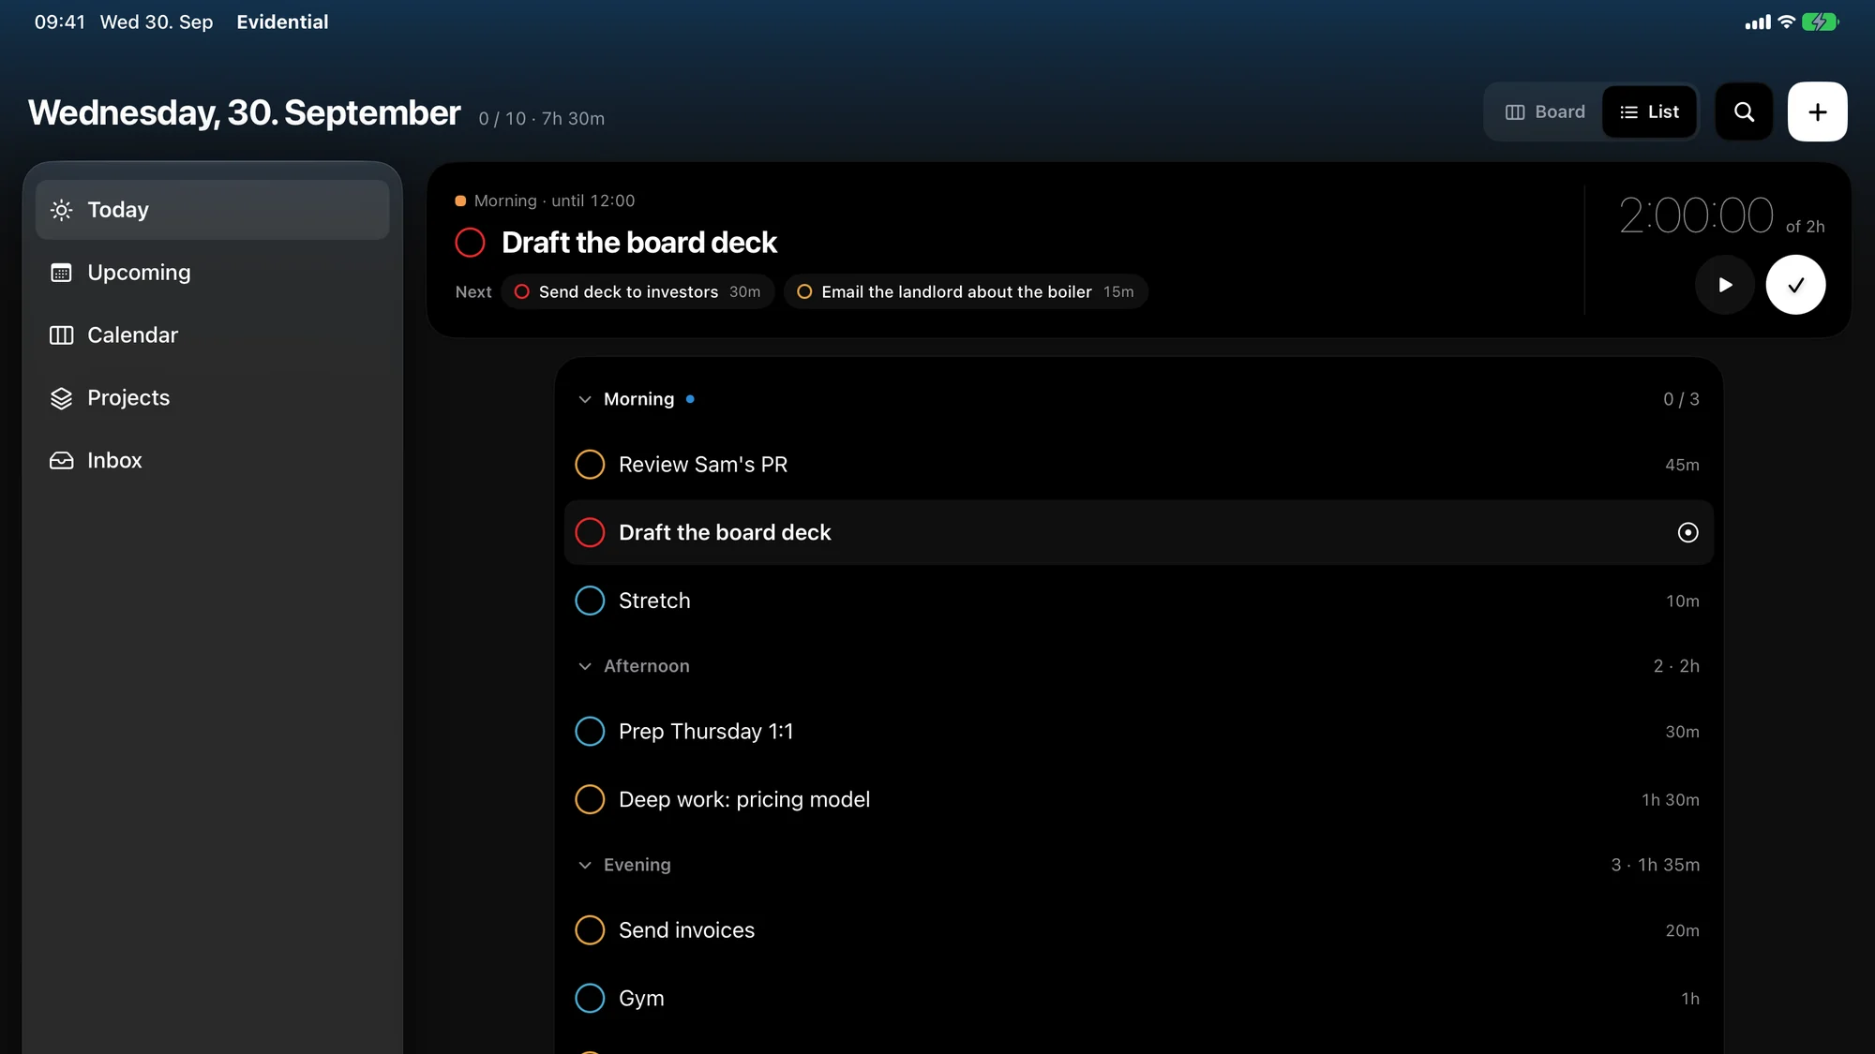The image size is (1875, 1054).
Task: Open the Inbox section
Action: point(213,461)
